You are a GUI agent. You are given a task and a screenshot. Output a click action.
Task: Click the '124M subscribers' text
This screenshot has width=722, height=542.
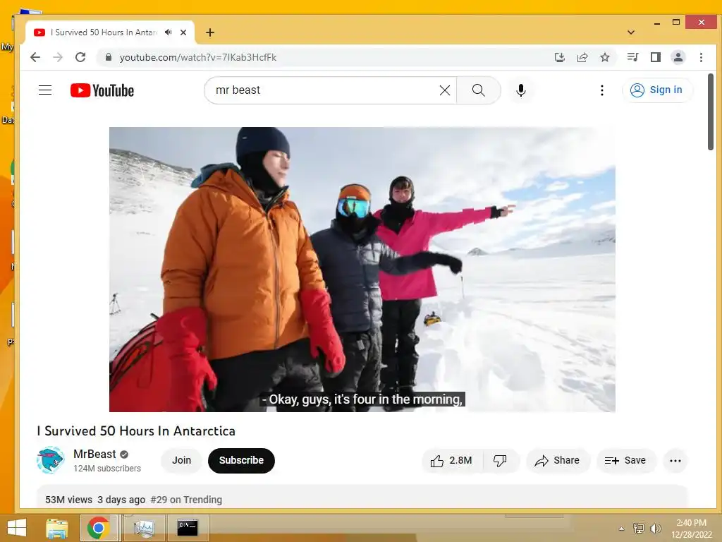(x=107, y=469)
